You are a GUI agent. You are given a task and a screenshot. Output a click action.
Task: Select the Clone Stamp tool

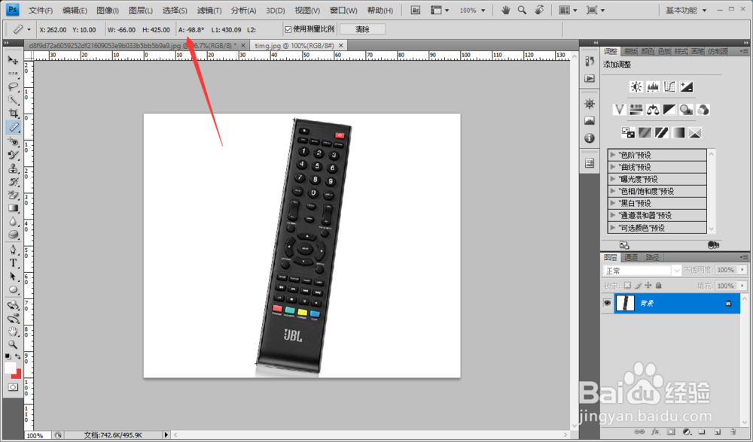click(x=13, y=168)
